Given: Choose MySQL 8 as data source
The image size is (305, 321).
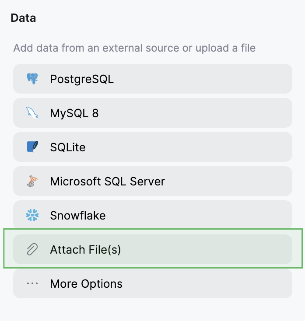Looking at the screenshot, I should pyautogui.click(x=152, y=113).
